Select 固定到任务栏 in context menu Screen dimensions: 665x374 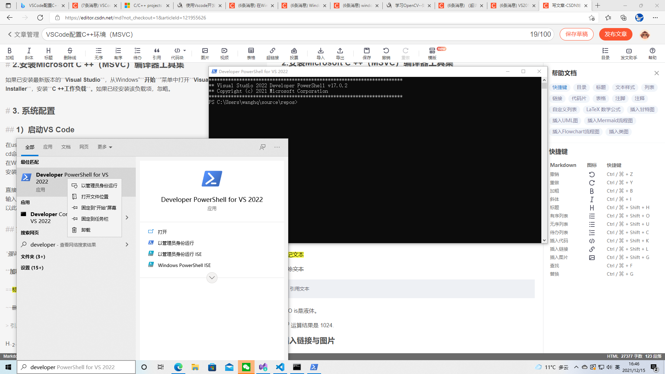pos(95,219)
